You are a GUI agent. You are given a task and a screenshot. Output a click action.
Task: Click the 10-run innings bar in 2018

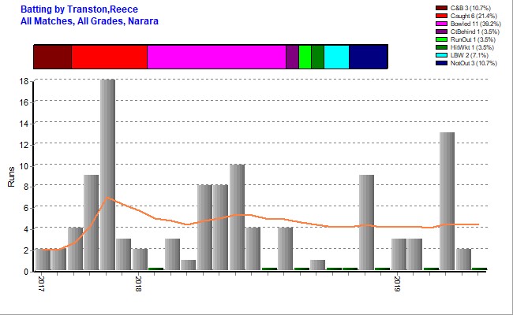click(x=237, y=217)
